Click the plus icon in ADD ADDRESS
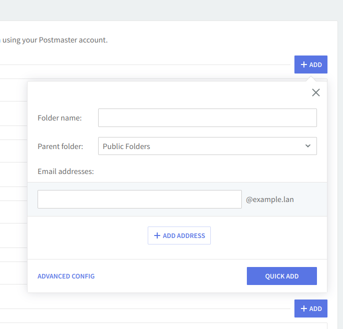343x329 pixels. [157, 235]
